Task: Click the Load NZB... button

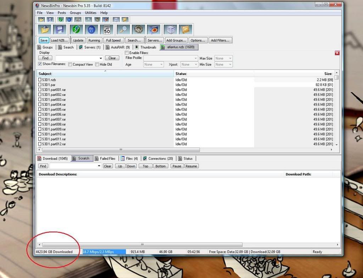Action: click(59, 40)
